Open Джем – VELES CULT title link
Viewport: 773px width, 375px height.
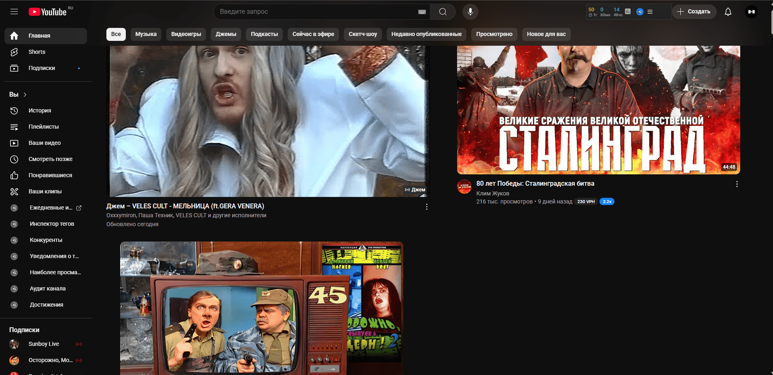[185, 206]
